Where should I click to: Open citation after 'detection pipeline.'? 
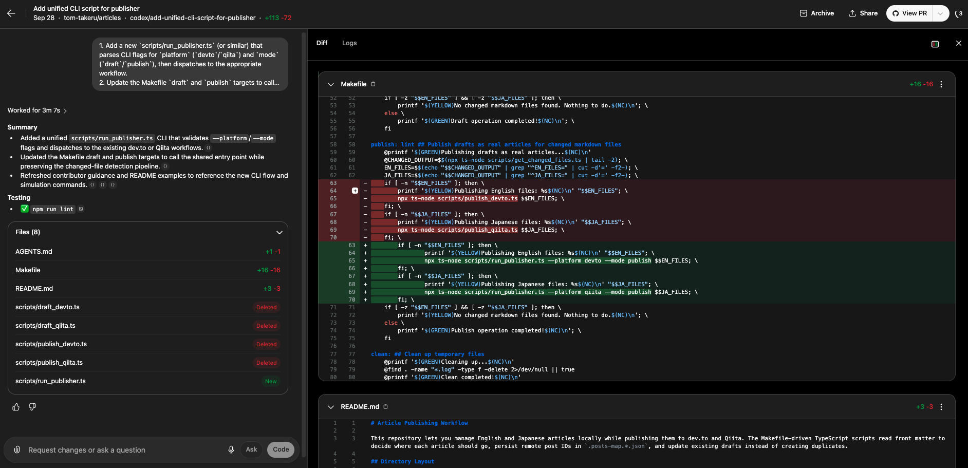click(x=165, y=166)
